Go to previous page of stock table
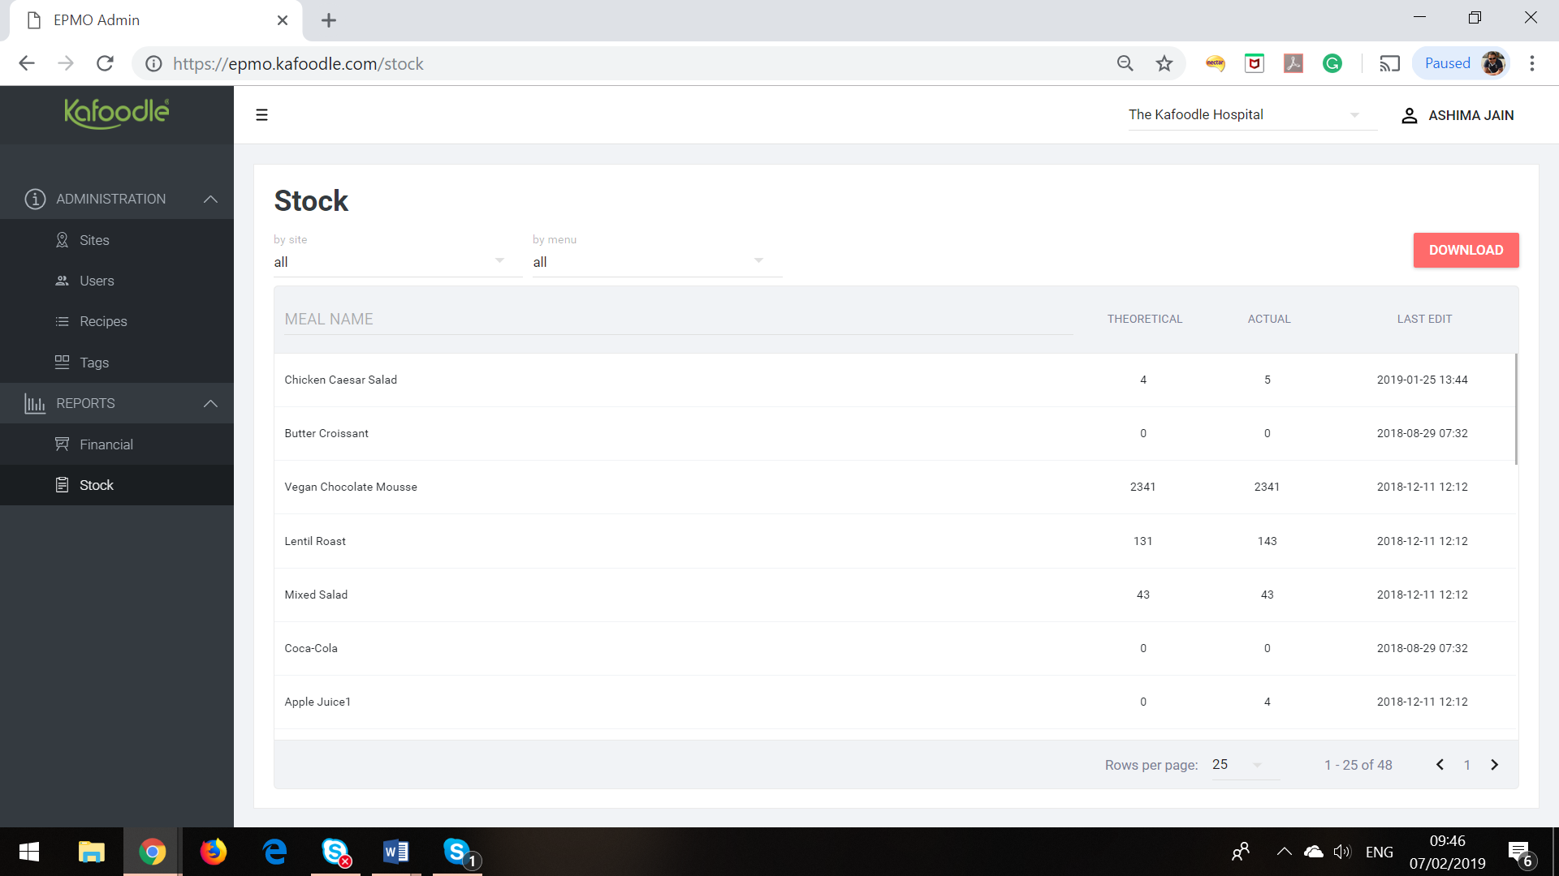The height and width of the screenshot is (876, 1559). click(1440, 765)
